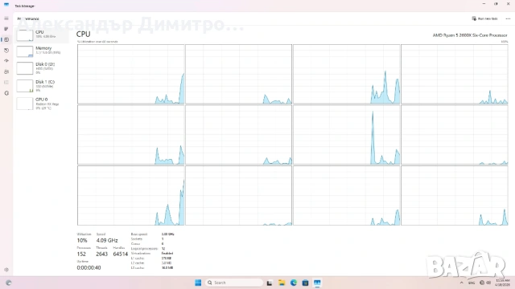Viewport: 515px width, 289px height.
Task: Click the 4.09 GHz speed value
Action: click(x=107, y=240)
